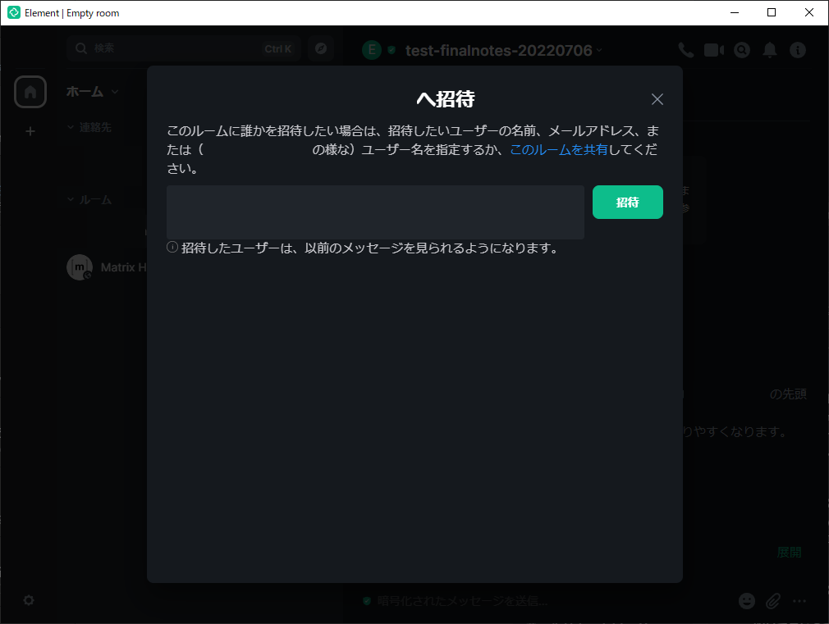The height and width of the screenshot is (624, 829).
Task: Open the in-room search icon
Action: coord(741,49)
